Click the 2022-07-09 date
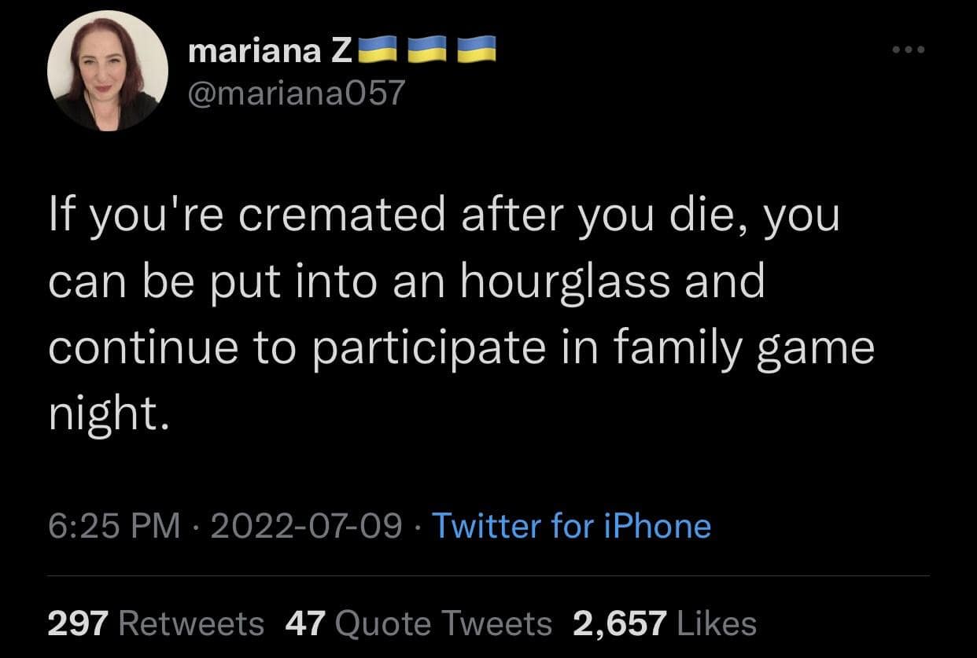Image resolution: width=977 pixels, height=658 pixels. point(306,525)
